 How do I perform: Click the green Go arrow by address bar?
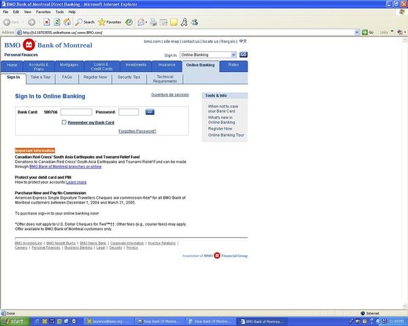click(x=368, y=32)
